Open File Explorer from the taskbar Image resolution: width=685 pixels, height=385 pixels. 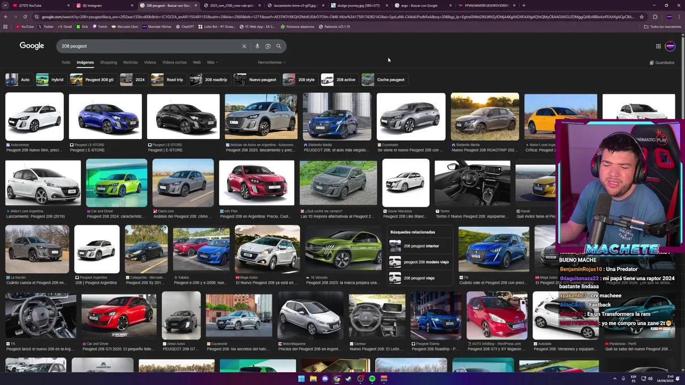tap(313, 379)
